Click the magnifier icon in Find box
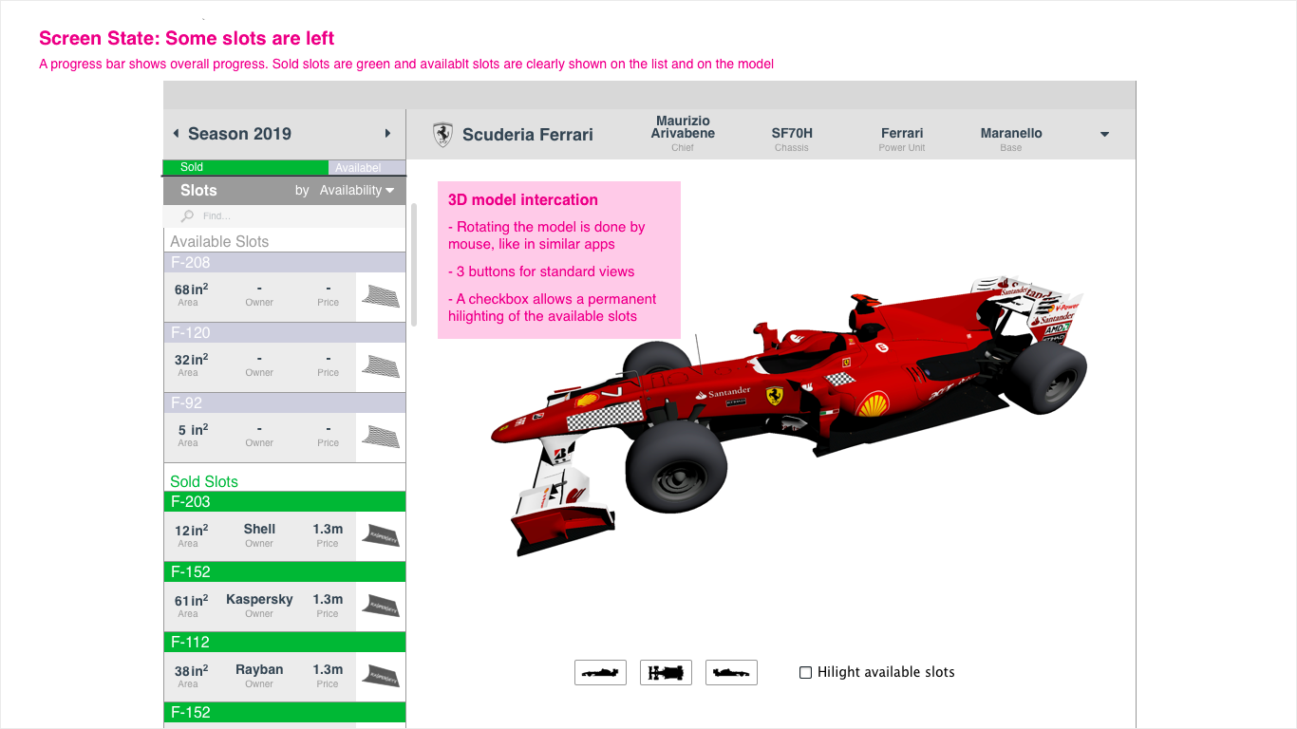 click(x=187, y=216)
